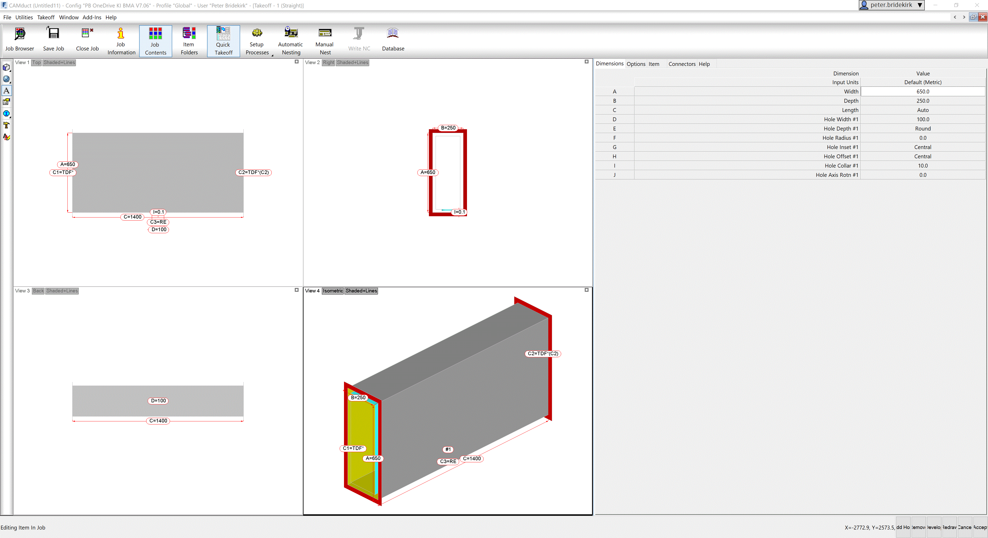
Task: Click the Accept button
Action: [x=980, y=527]
